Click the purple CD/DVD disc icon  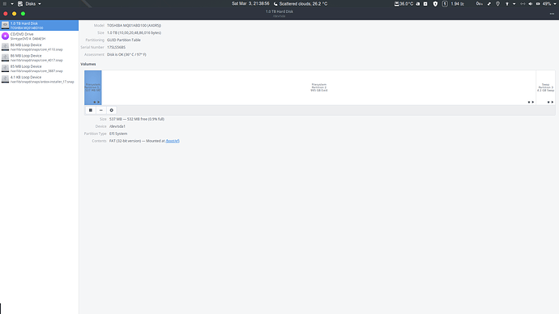5,36
